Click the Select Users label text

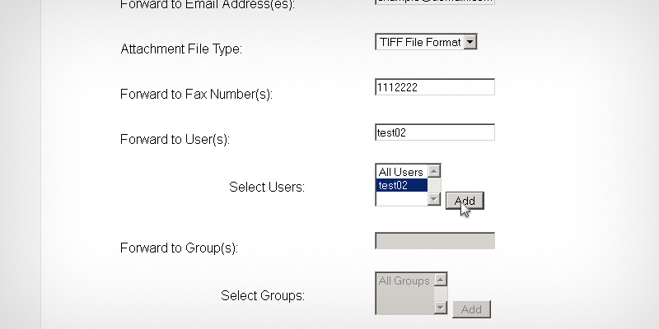pos(267,187)
